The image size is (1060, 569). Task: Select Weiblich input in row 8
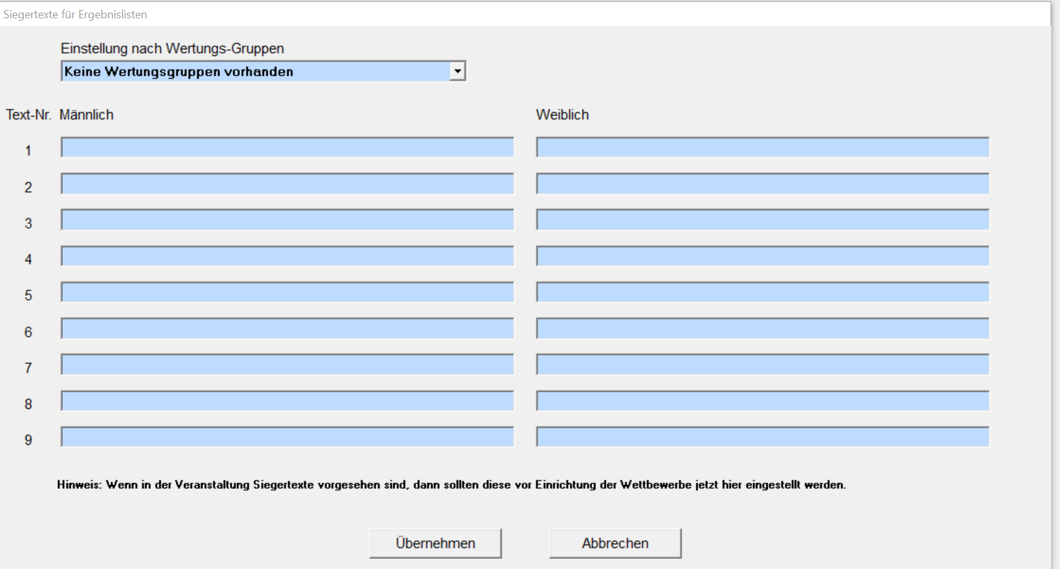click(762, 401)
